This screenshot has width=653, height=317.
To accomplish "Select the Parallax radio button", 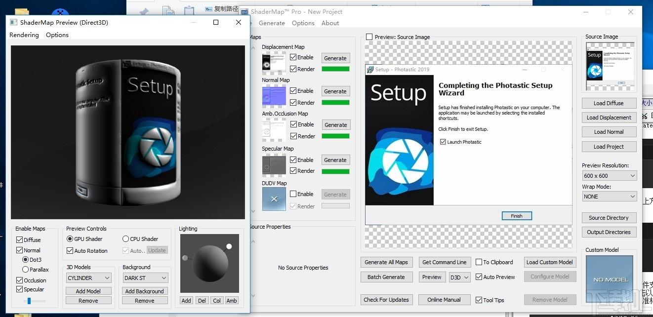I will pyautogui.click(x=26, y=270).
